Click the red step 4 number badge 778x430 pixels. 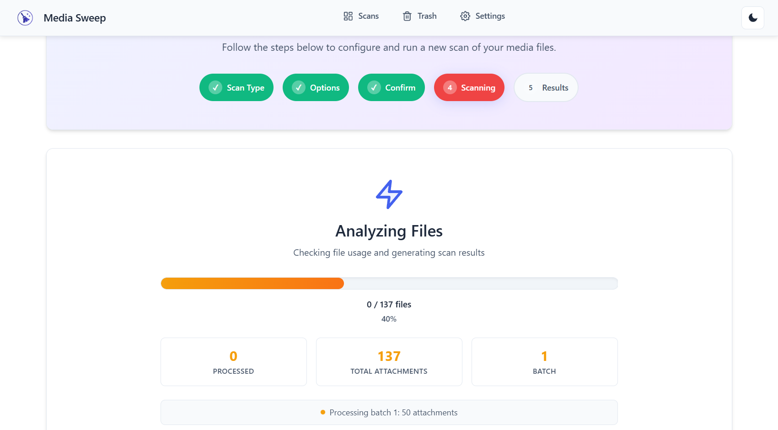(450, 87)
